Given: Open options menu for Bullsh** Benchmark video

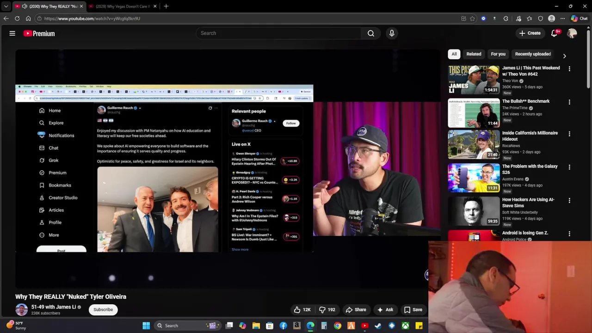Looking at the screenshot, I should (x=569, y=102).
